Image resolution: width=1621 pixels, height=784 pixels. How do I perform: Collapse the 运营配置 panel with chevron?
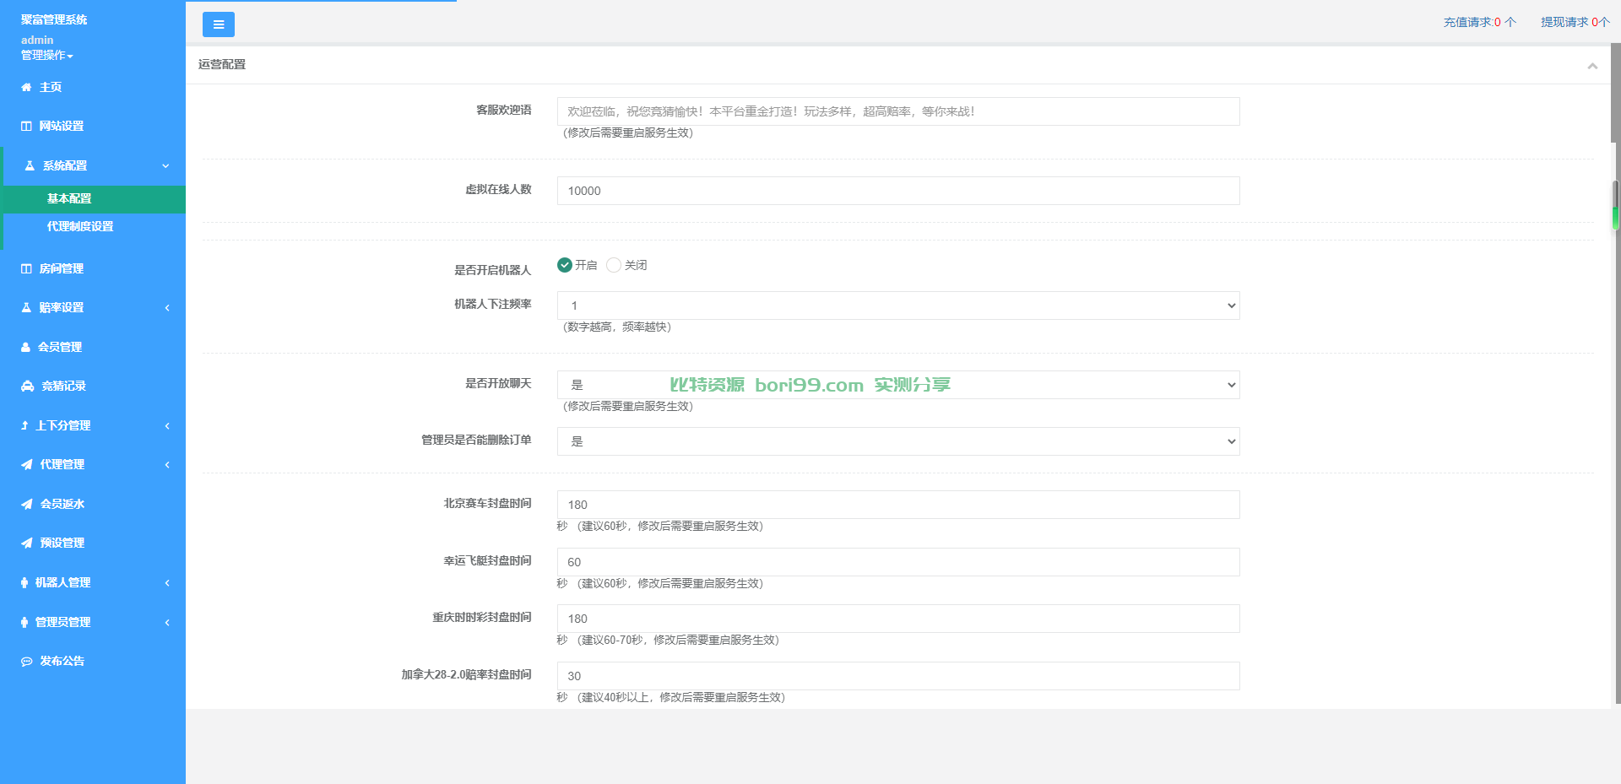[1592, 66]
